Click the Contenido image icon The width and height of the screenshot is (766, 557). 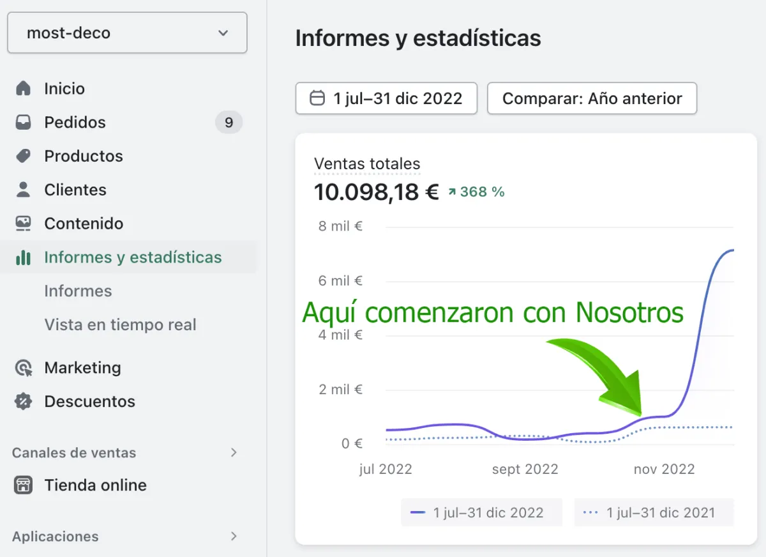[x=23, y=224]
